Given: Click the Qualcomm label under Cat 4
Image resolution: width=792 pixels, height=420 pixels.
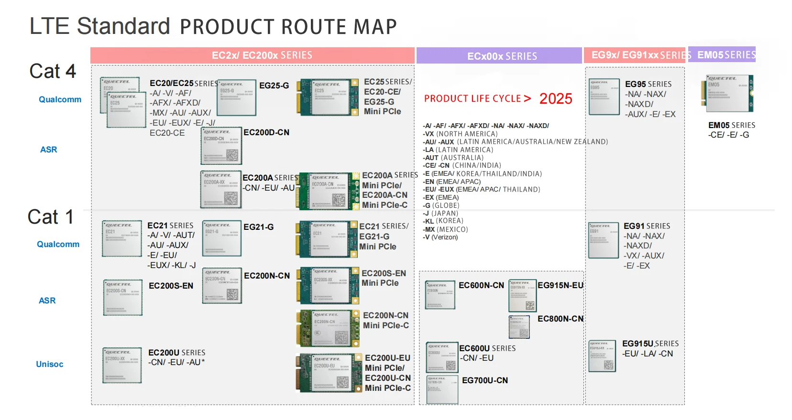Looking at the screenshot, I should 60,99.
